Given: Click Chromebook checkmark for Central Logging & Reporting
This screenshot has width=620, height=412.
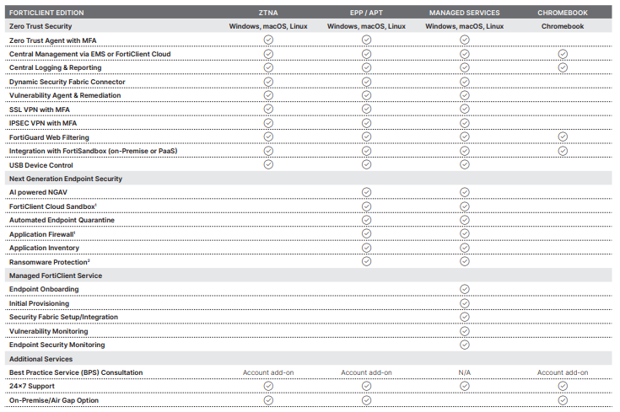Looking at the screenshot, I should click(x=563, y=67).
